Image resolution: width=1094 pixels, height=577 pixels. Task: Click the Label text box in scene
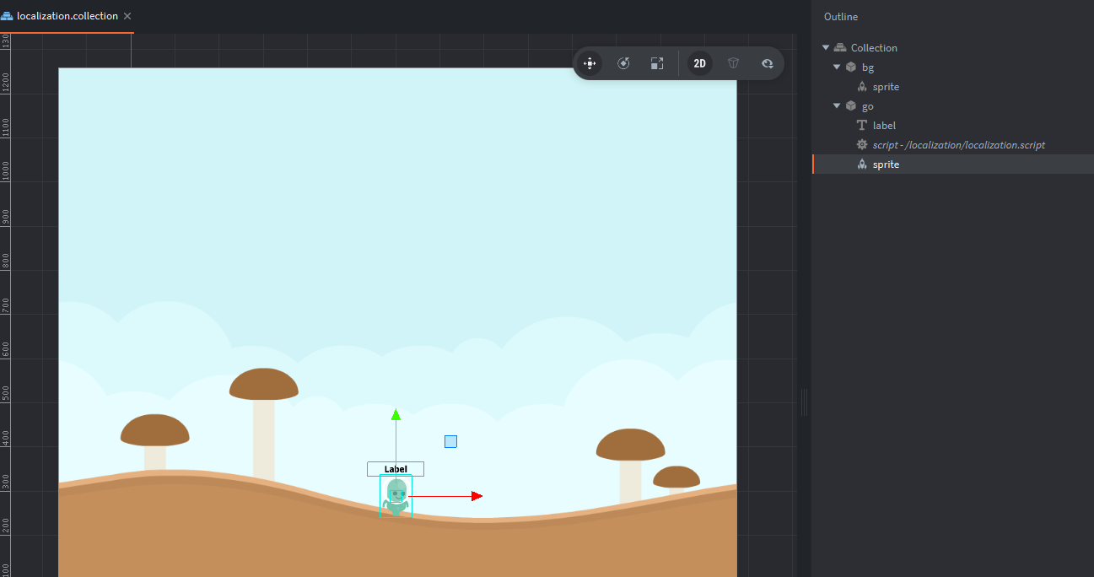coord(396,469)
